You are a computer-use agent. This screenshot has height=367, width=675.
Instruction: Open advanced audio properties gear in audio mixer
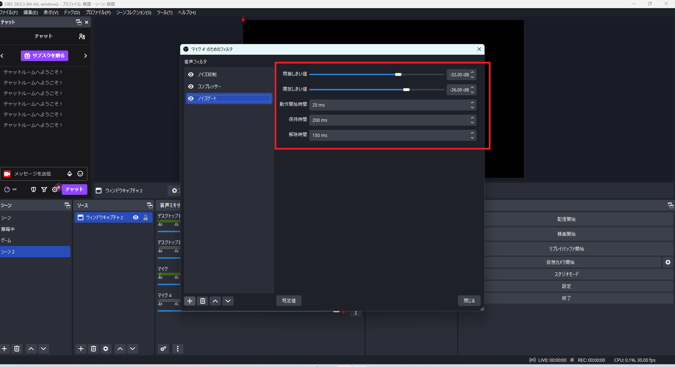point(163,349)
